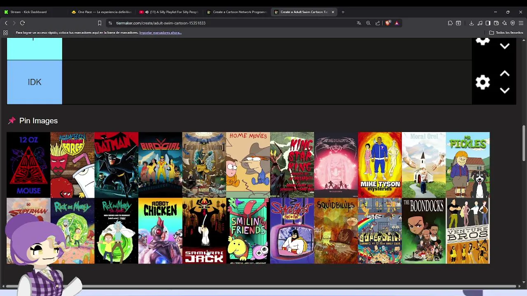Select the Rick and Morty The Anime thumbnail
The height and width of the screenshot is (296, 527).
click(116, 231)
